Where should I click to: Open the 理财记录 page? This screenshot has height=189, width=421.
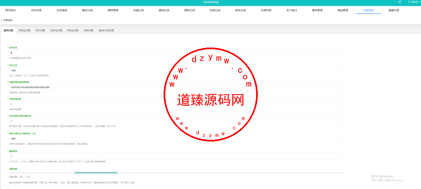[190, 10]
